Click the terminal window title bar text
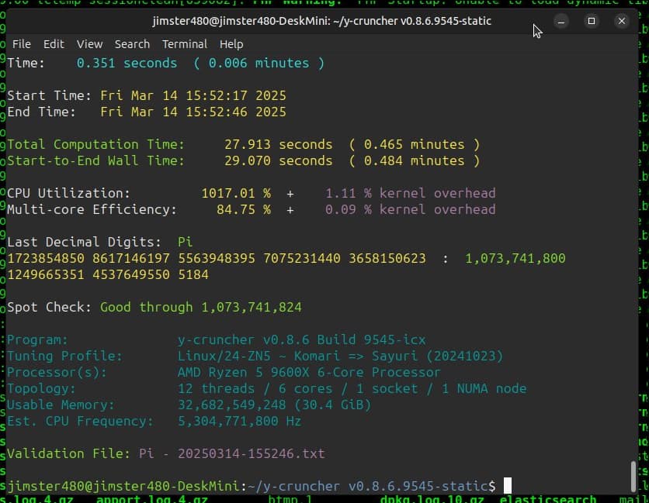 coord(321,21)
